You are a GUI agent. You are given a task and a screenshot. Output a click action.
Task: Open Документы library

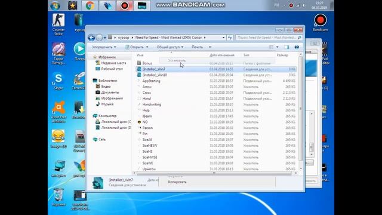click(x=110, y=93)
